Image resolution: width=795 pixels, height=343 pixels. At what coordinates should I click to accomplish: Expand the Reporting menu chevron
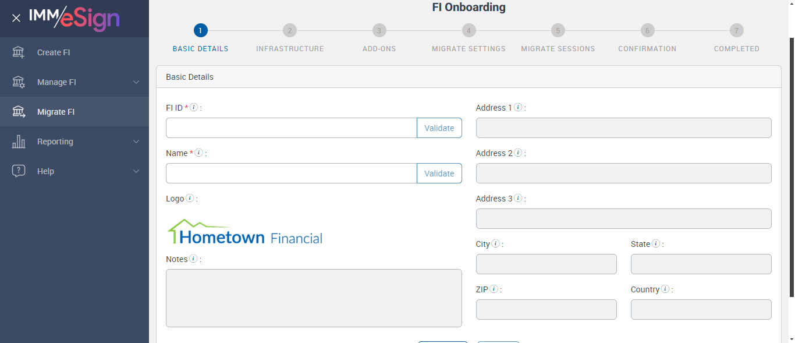136,142
